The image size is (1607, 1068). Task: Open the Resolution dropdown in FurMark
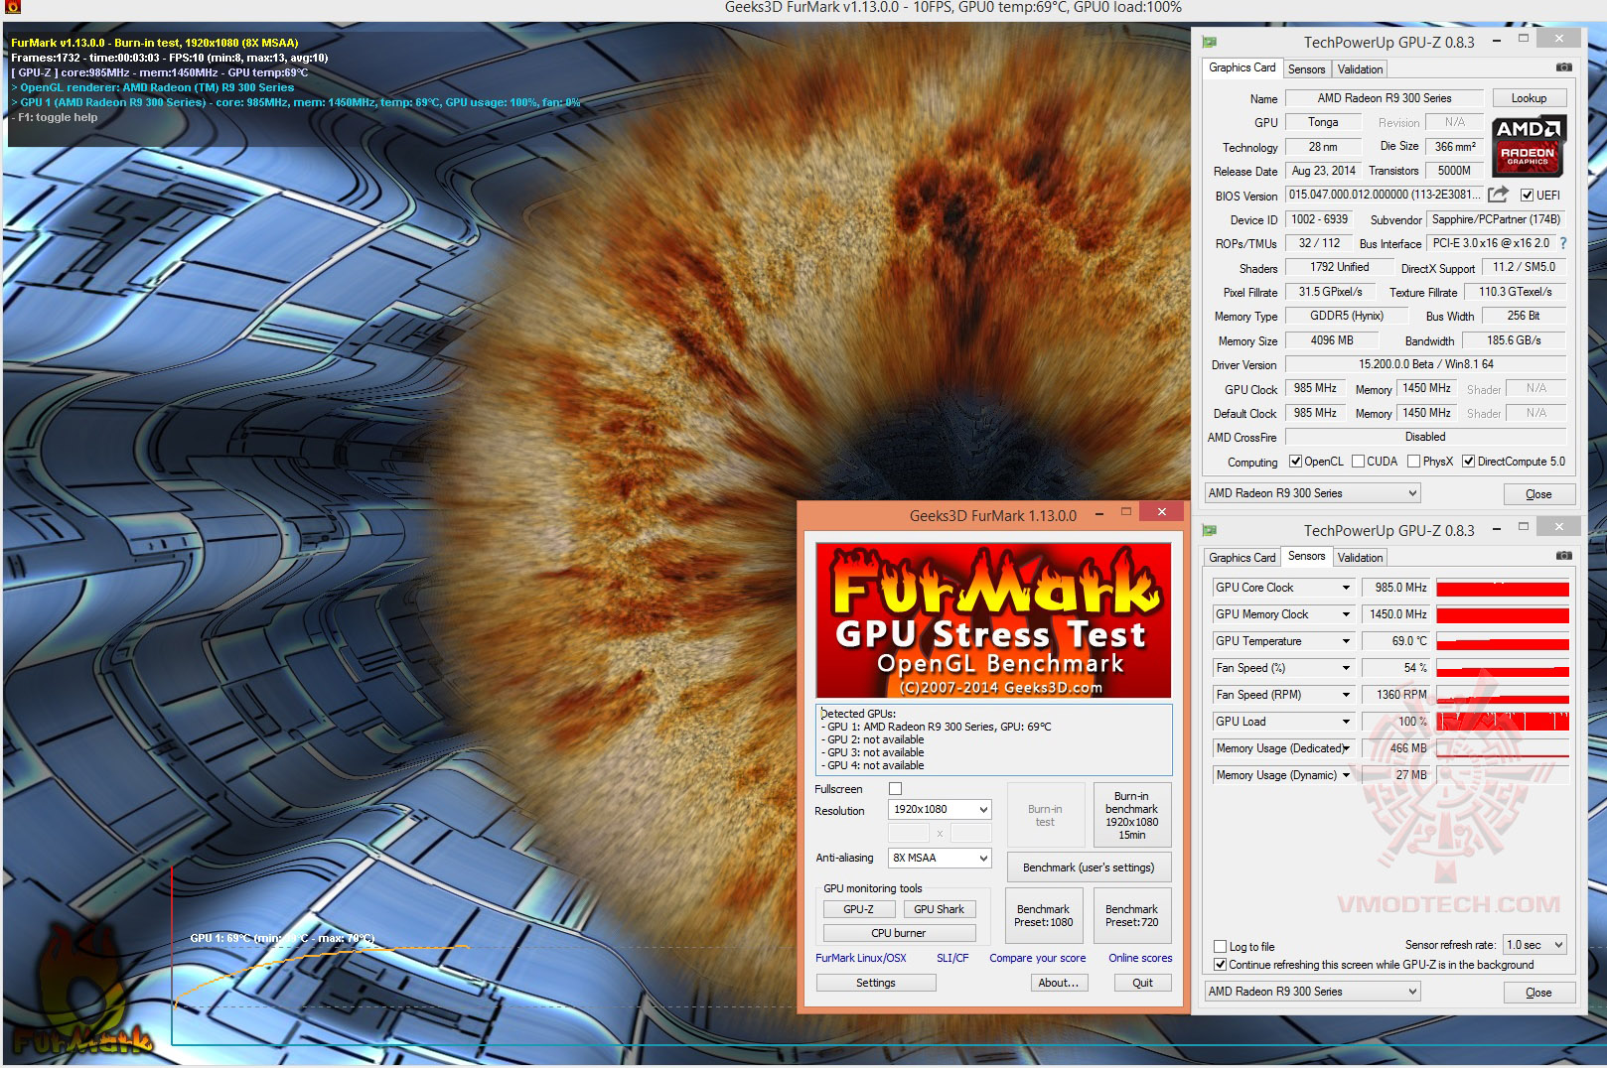[x=940, y=809]
